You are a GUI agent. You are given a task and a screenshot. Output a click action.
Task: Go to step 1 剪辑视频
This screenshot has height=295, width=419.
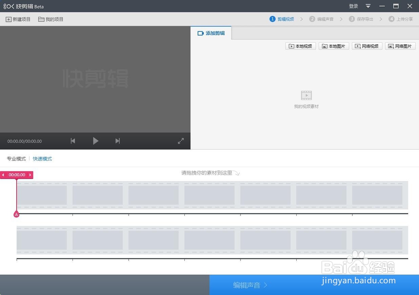tap(282, 19)
